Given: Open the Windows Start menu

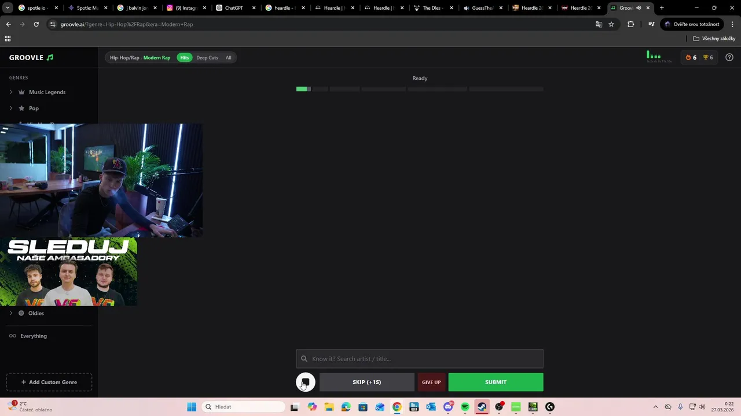Looking at the screenshot, I should point(192,407).
